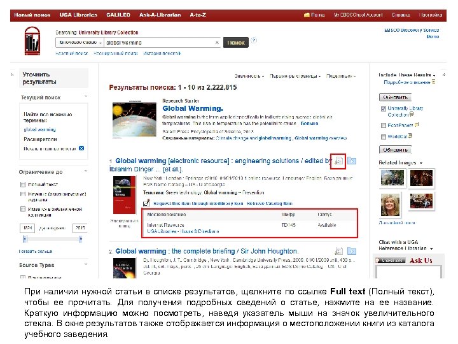
Task: Collapse the Ограничение до section
Action: point(86,171)
